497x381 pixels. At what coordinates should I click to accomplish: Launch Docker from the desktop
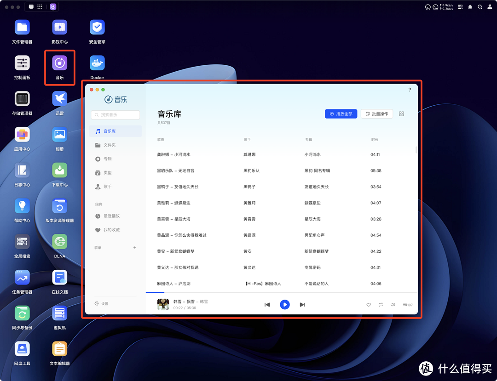click(x=97, y=63)
